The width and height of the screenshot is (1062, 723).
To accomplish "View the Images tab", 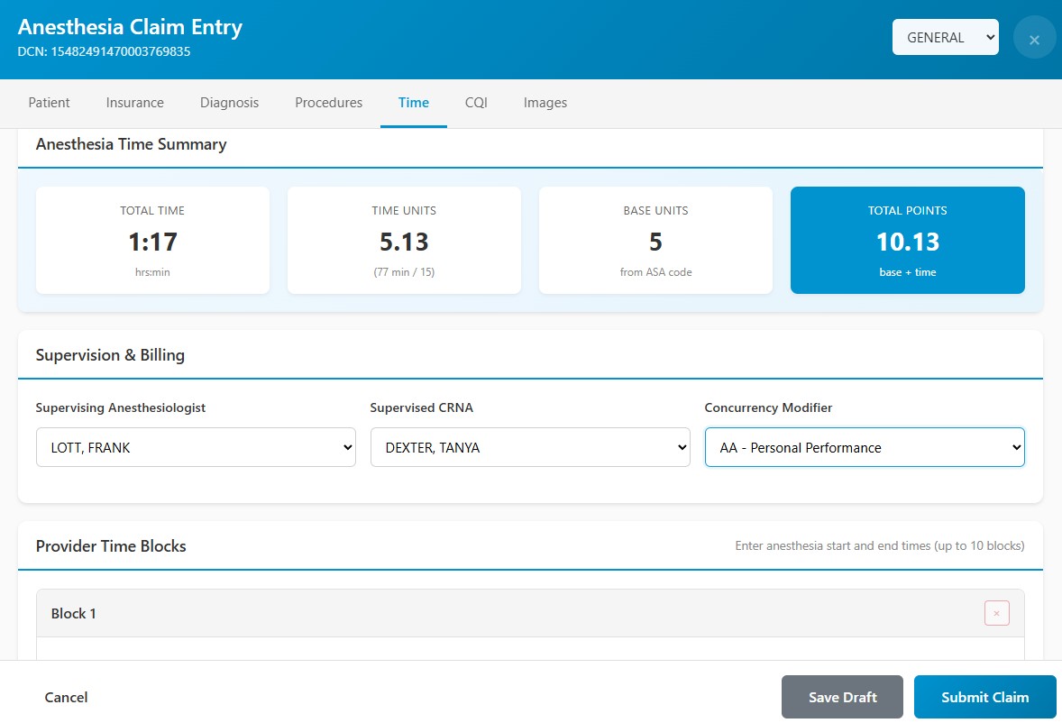I will [x=545, y=103].
